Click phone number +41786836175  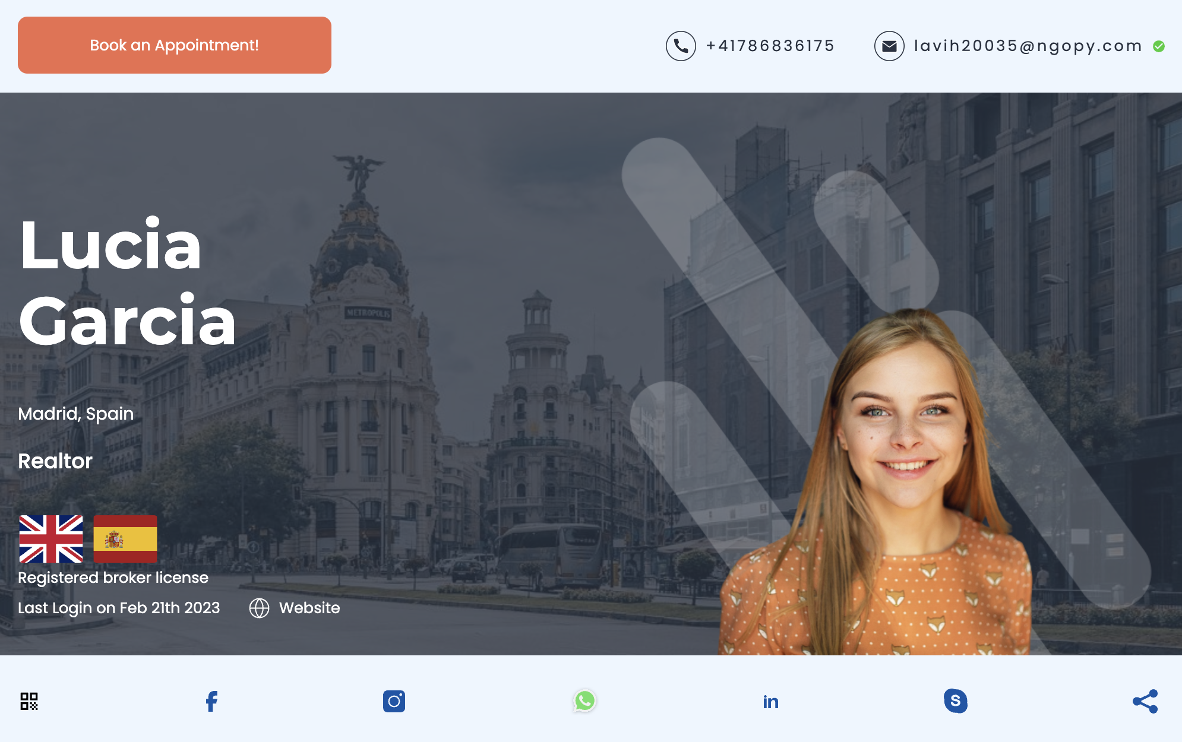(x=770, y=46)
